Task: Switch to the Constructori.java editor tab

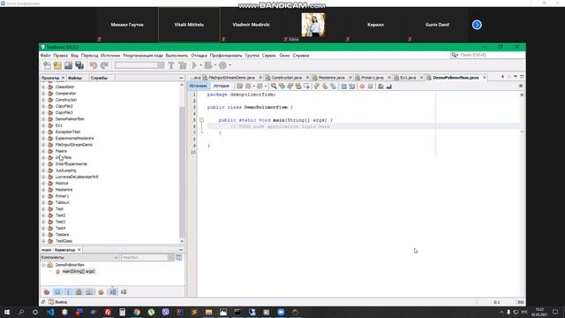Action: (x=287, y=78)
